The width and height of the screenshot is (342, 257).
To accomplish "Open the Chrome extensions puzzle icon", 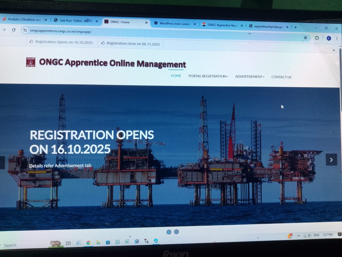I will [317, 38].
